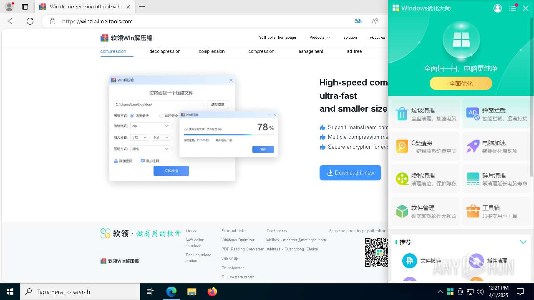Open the notification center icon
Image resolution: width=534 pixels, height=300 pixels.
(x=520, y=292)
